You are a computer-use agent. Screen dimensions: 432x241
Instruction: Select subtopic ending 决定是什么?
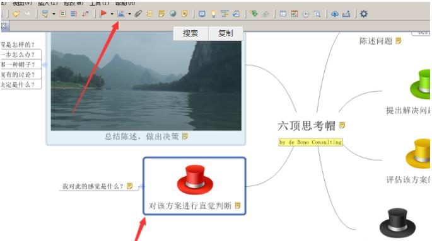coord(18,85)
